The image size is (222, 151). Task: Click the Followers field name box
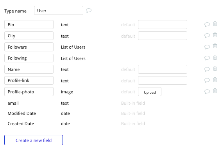pos(29,47)
